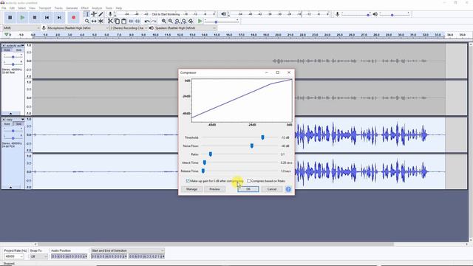Viewport: 473px width, 266px height.
Task: Collapse the first track with bottom arrow
Action: [10, 113]
